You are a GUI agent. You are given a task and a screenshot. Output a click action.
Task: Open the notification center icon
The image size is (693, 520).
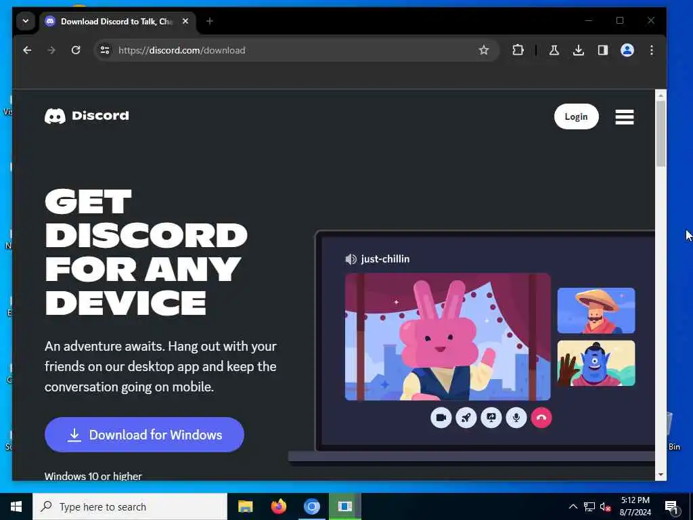(672, 506)
